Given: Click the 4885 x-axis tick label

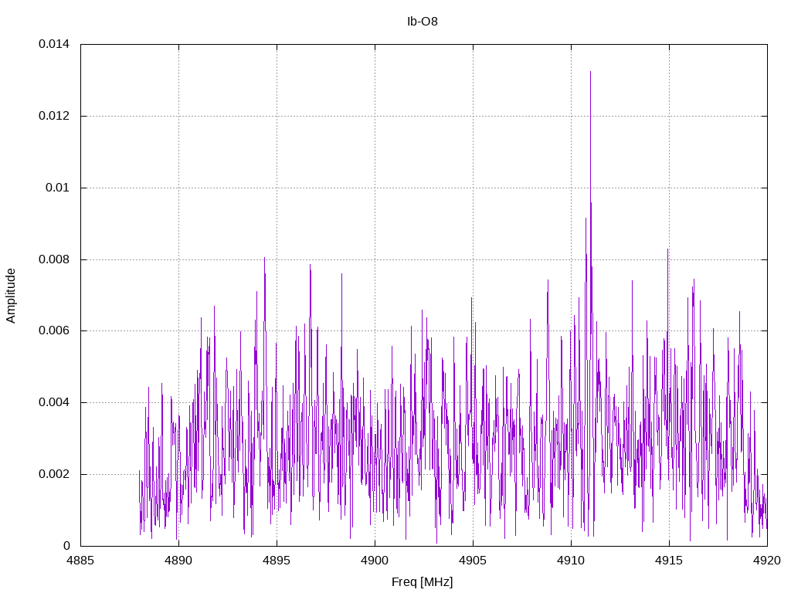Looking at the screenshot, I should pos(80,561).
